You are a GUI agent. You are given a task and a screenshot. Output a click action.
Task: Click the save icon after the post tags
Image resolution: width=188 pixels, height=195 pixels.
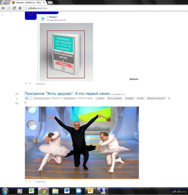coord(169,98)
